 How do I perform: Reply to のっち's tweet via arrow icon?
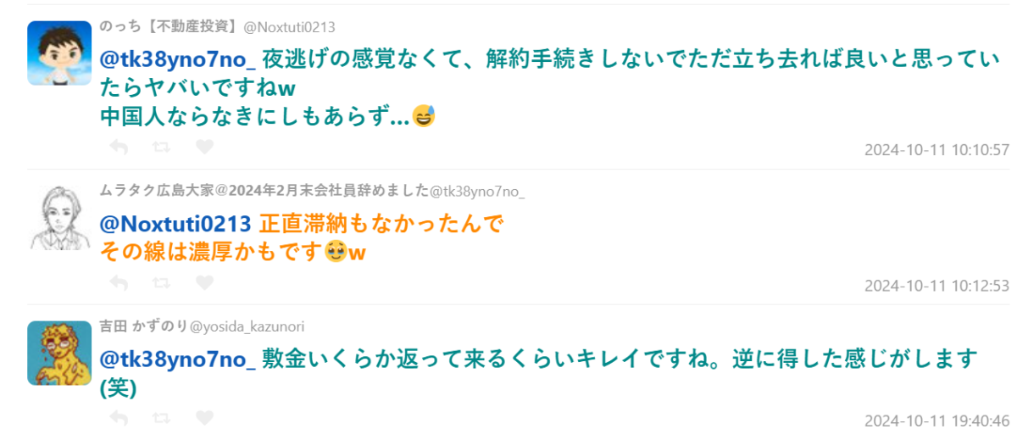click(119, 148)
